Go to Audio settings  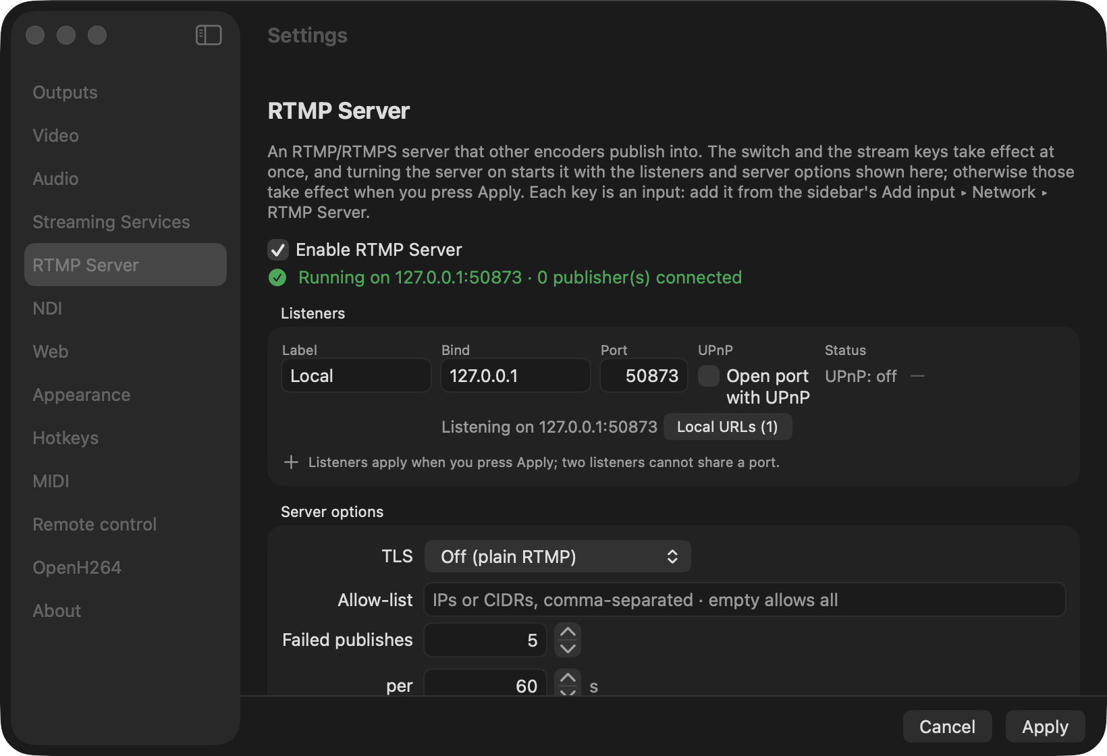point(126,179)
